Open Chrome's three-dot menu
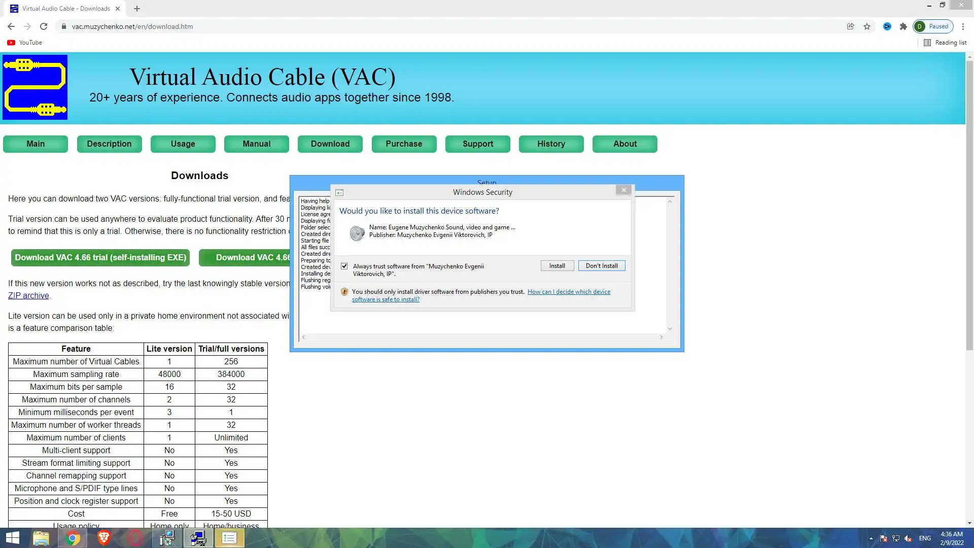The width and height of the screenshot is (974, 548). (963, 26)
